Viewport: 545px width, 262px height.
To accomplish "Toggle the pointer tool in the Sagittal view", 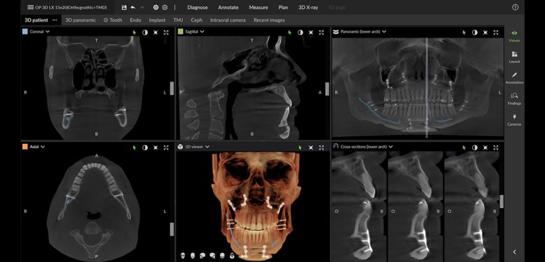I will [289, 32].
